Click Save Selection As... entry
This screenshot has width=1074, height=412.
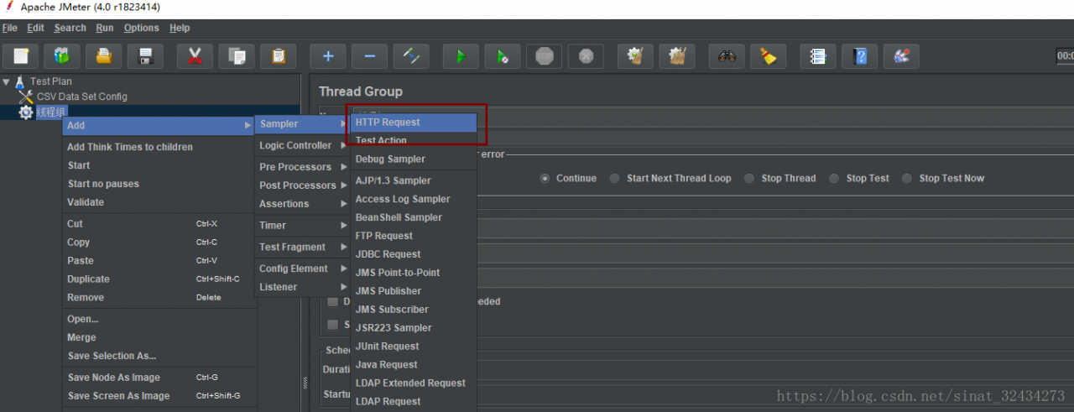coord(159,356)
